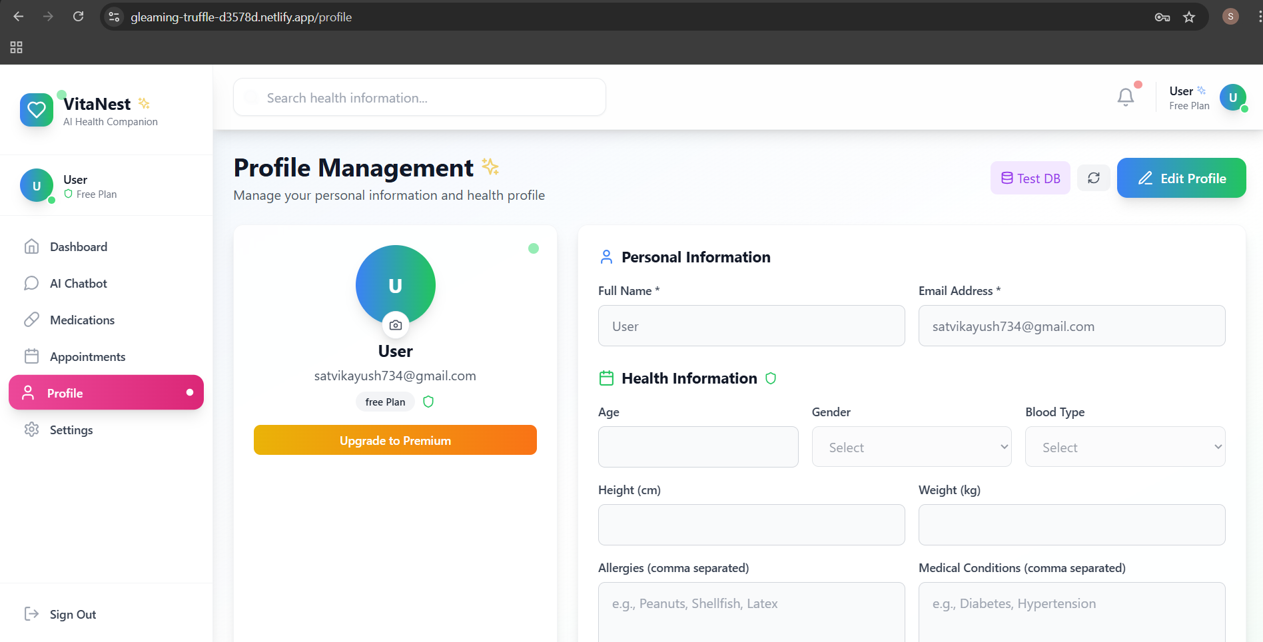Click the VitaNest heart logo icon

coord(37,110)
